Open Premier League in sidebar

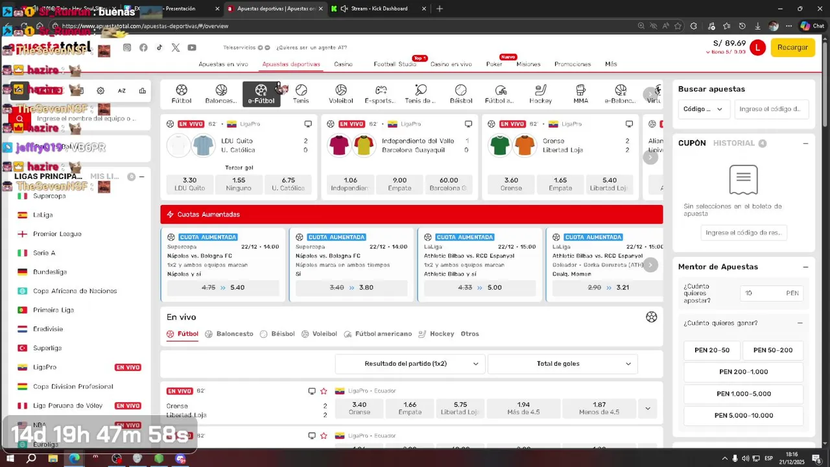coord(57,234)
